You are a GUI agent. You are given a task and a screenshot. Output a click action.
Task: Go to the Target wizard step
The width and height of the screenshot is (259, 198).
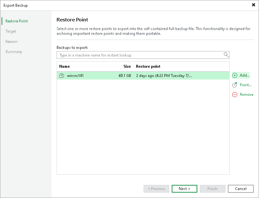11,31
